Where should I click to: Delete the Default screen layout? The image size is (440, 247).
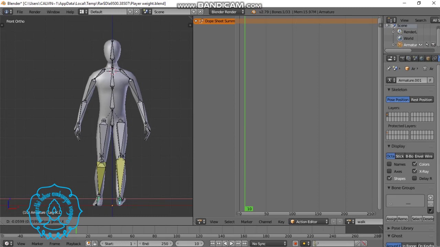pyautogui.click(x=136, y=12)
